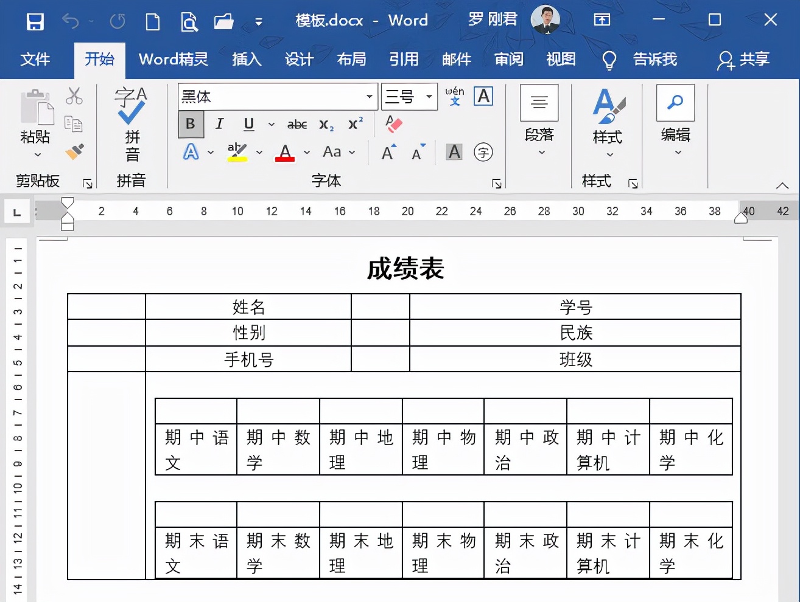
Task: Apply the red font color
Action: 284,151
